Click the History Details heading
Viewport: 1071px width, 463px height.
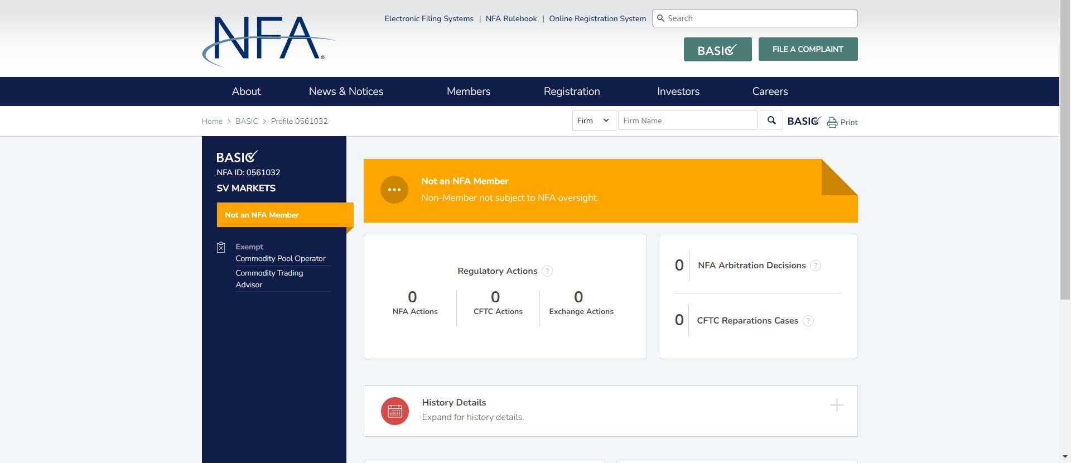[454, 403]
